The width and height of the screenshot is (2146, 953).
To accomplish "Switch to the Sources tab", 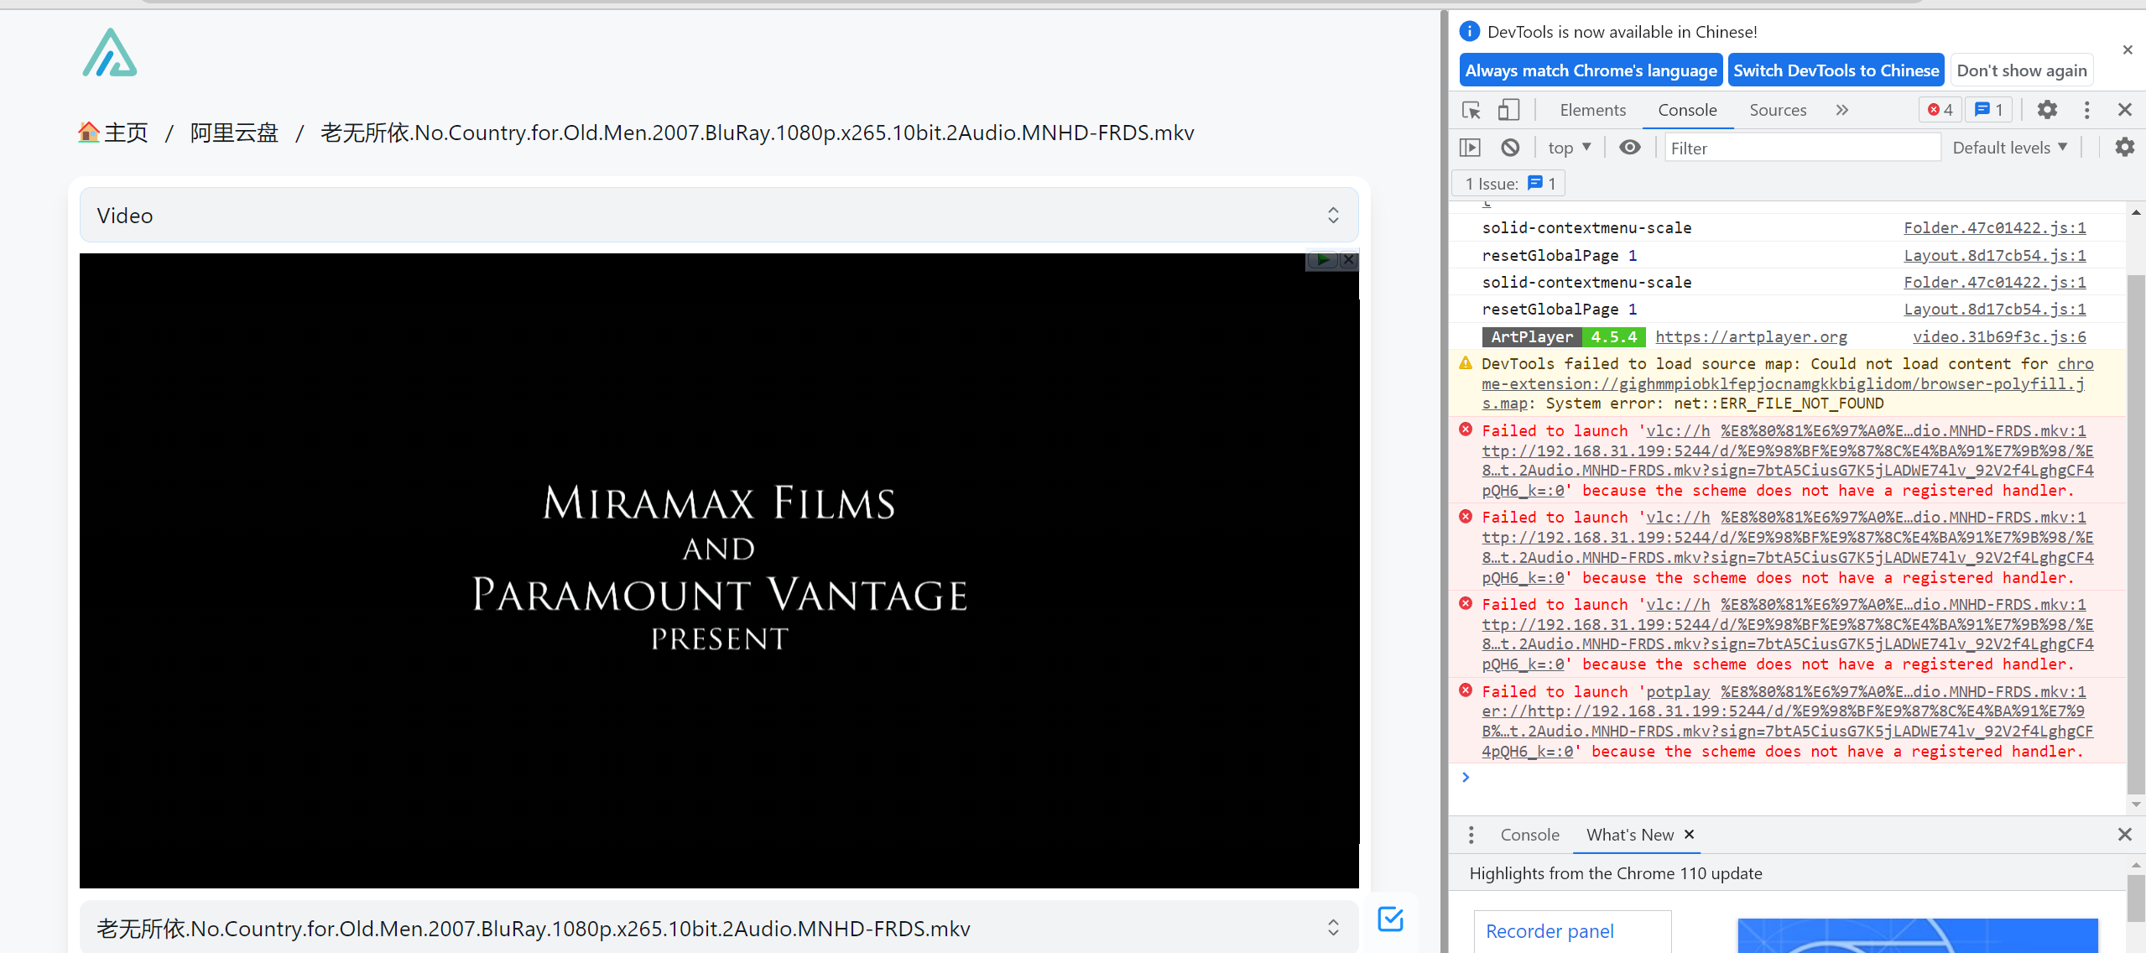I will click(x=1778, y=110).
